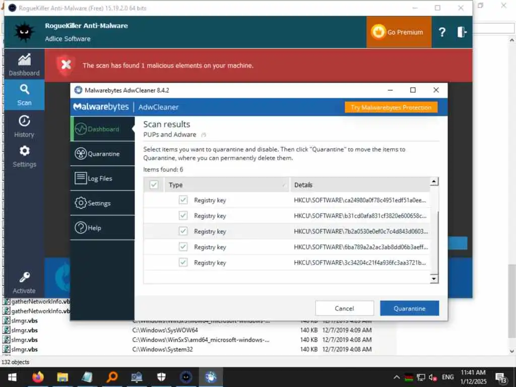Click the Cancel button
Screen dimensions: 516x387
[344, 308]
